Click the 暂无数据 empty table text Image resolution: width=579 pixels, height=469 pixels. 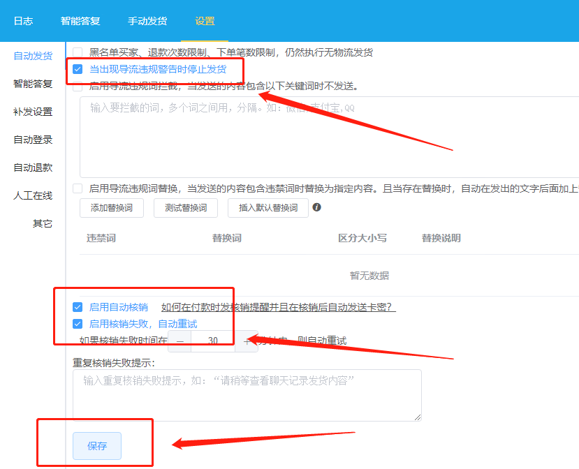(369, 276)
